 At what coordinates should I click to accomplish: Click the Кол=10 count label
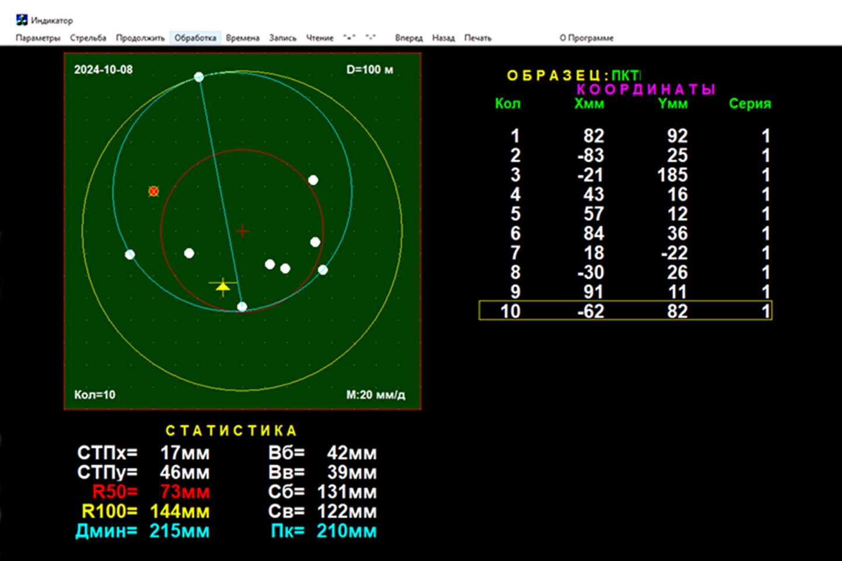tap(95, 394)
